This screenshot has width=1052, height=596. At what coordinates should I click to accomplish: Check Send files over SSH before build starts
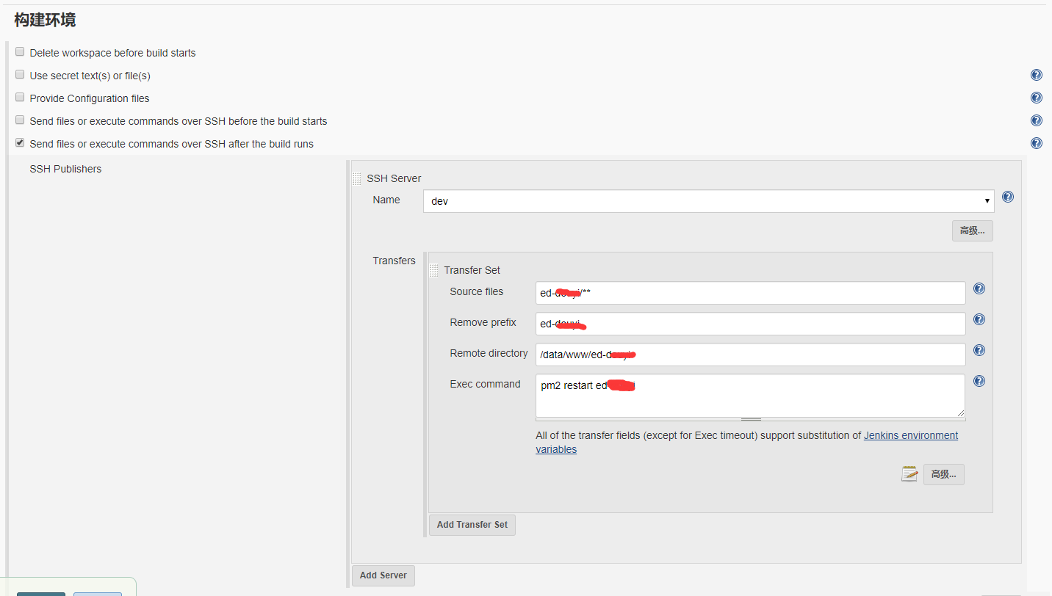pos(19,120)
